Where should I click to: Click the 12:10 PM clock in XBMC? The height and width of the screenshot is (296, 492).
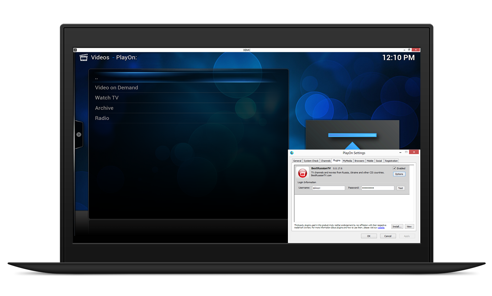pos(398,58)
